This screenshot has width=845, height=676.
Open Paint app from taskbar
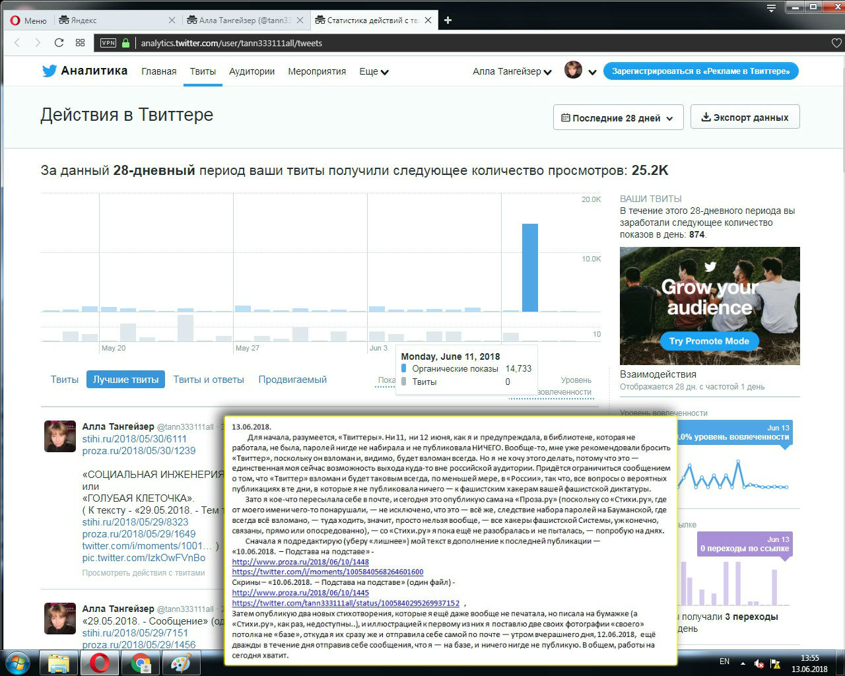[181, 663]
